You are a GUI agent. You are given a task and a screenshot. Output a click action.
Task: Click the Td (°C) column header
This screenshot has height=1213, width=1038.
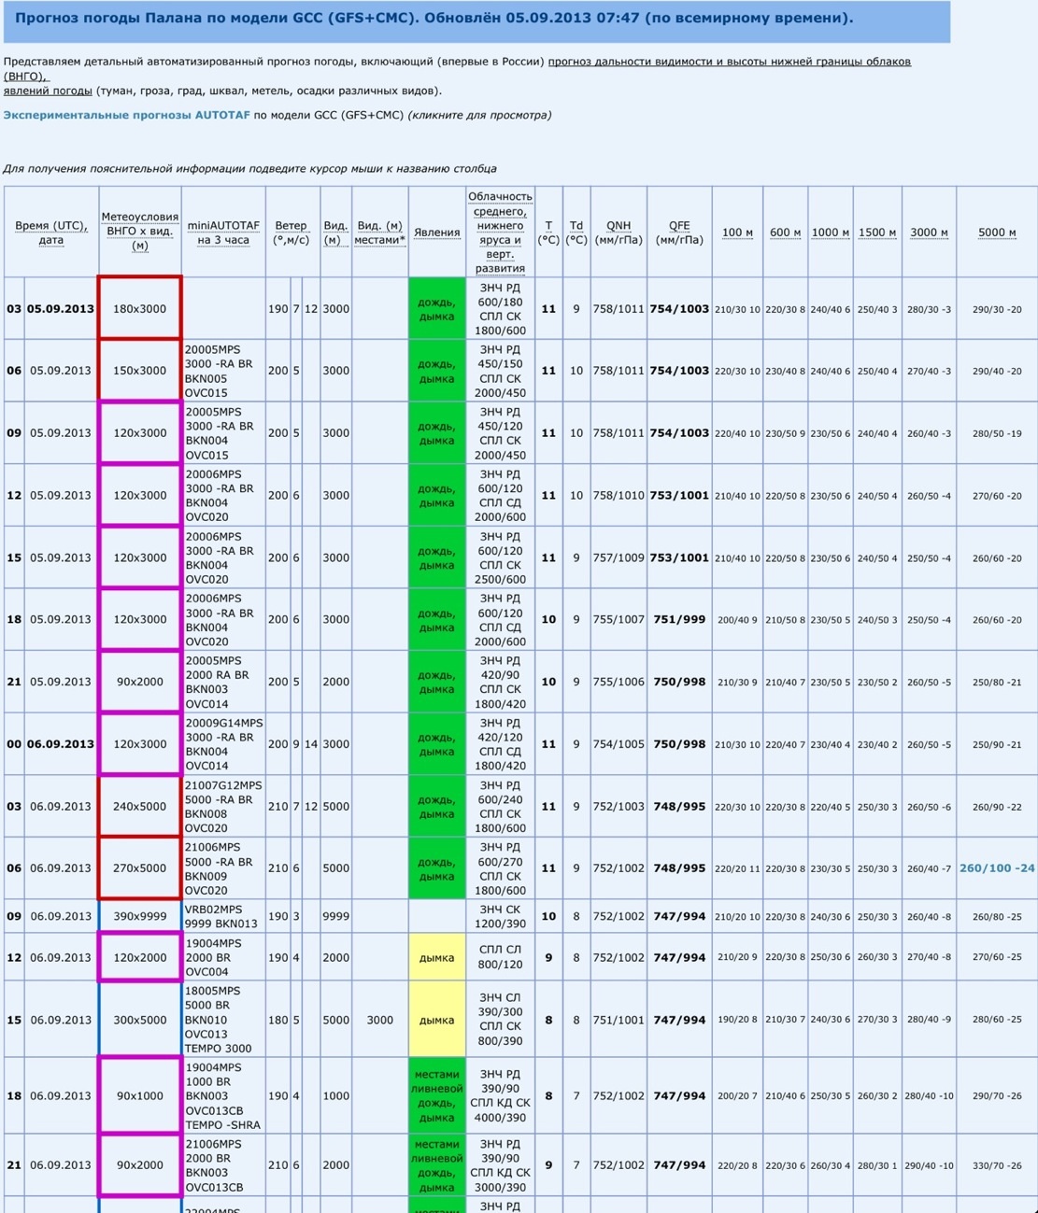[576, 233]
